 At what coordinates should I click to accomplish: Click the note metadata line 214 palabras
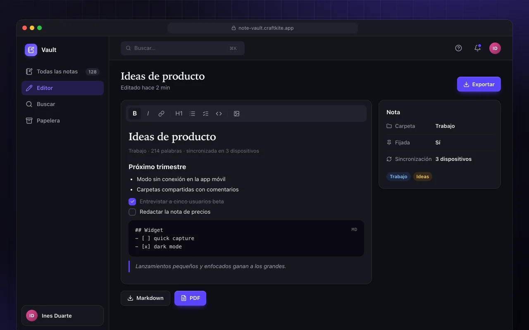coord(194,151)
